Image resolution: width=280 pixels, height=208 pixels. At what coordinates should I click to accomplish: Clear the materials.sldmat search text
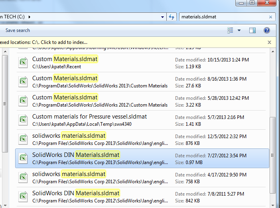tap(270, 17)
